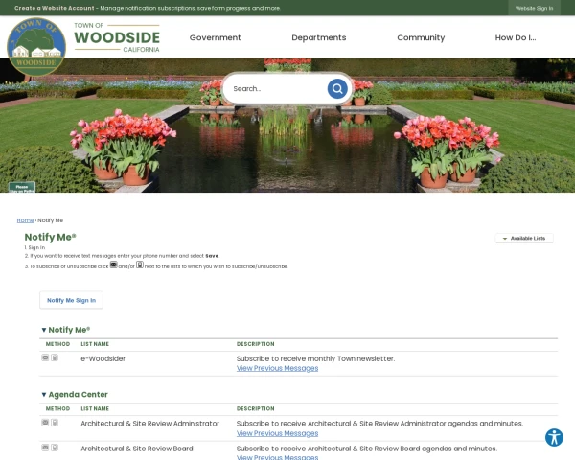Screen dimensions: 575x460
Task: Open the Available Lists dropdown
Action: pyautogui.click(x=524, y=238)
